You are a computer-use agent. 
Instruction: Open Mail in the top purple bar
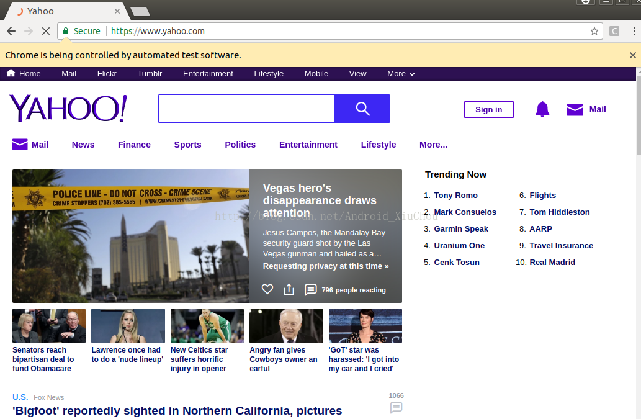click(69, 74)
